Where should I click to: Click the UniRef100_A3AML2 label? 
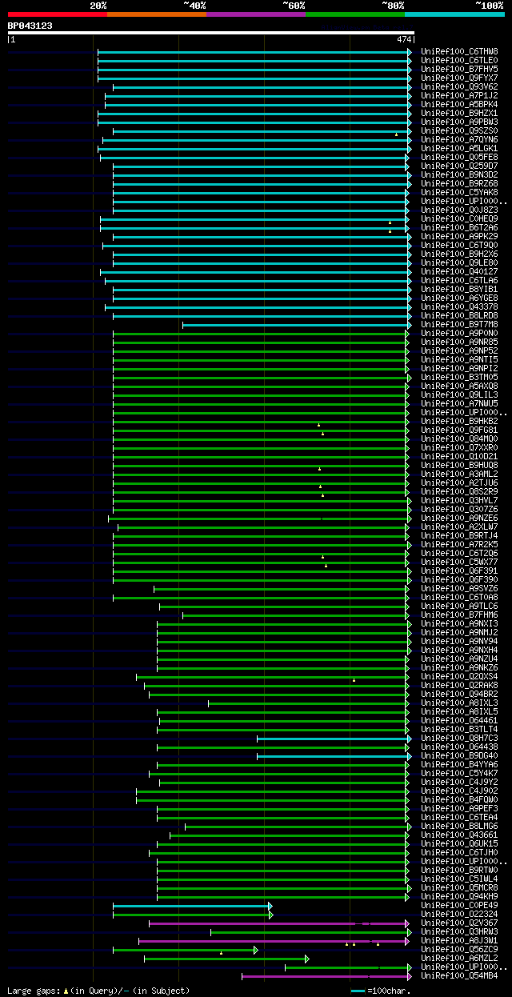pyautogui.click(x=459, y=474)
